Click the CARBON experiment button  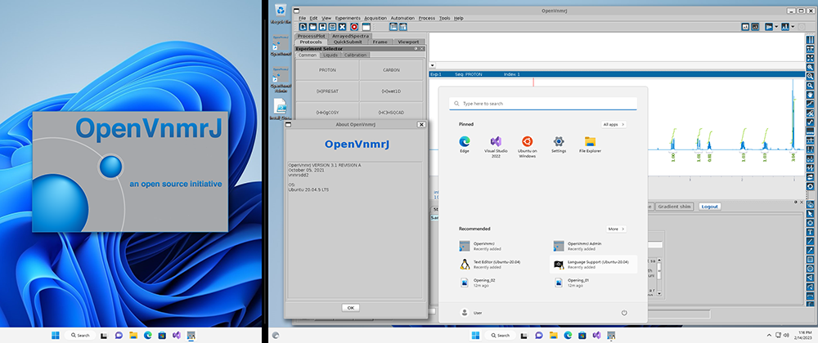point(391,69)
